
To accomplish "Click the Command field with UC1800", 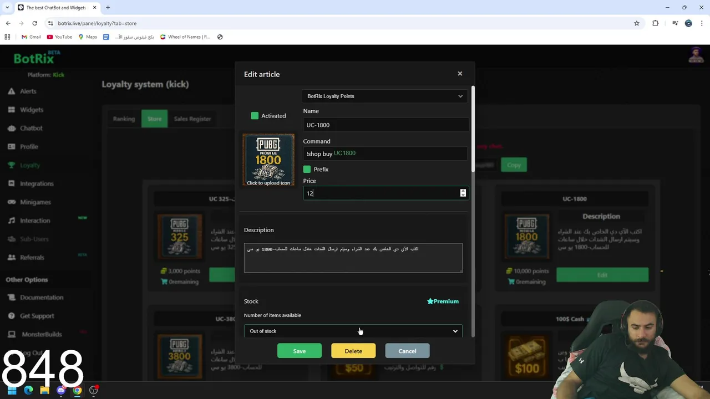I will [385, 154].
